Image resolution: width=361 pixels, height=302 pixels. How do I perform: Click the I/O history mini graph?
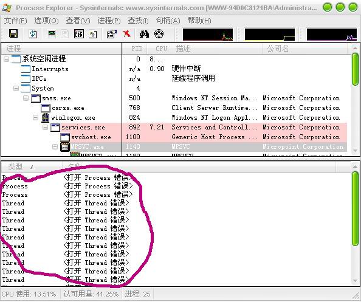332,35
